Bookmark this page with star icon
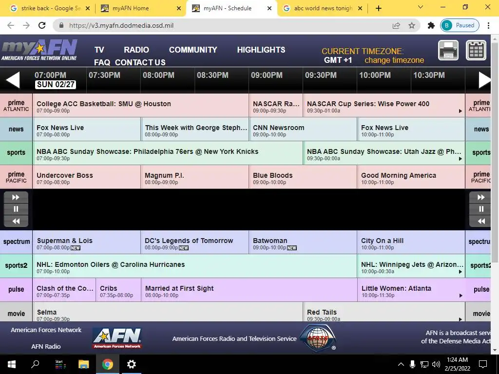 coord(412,25)
